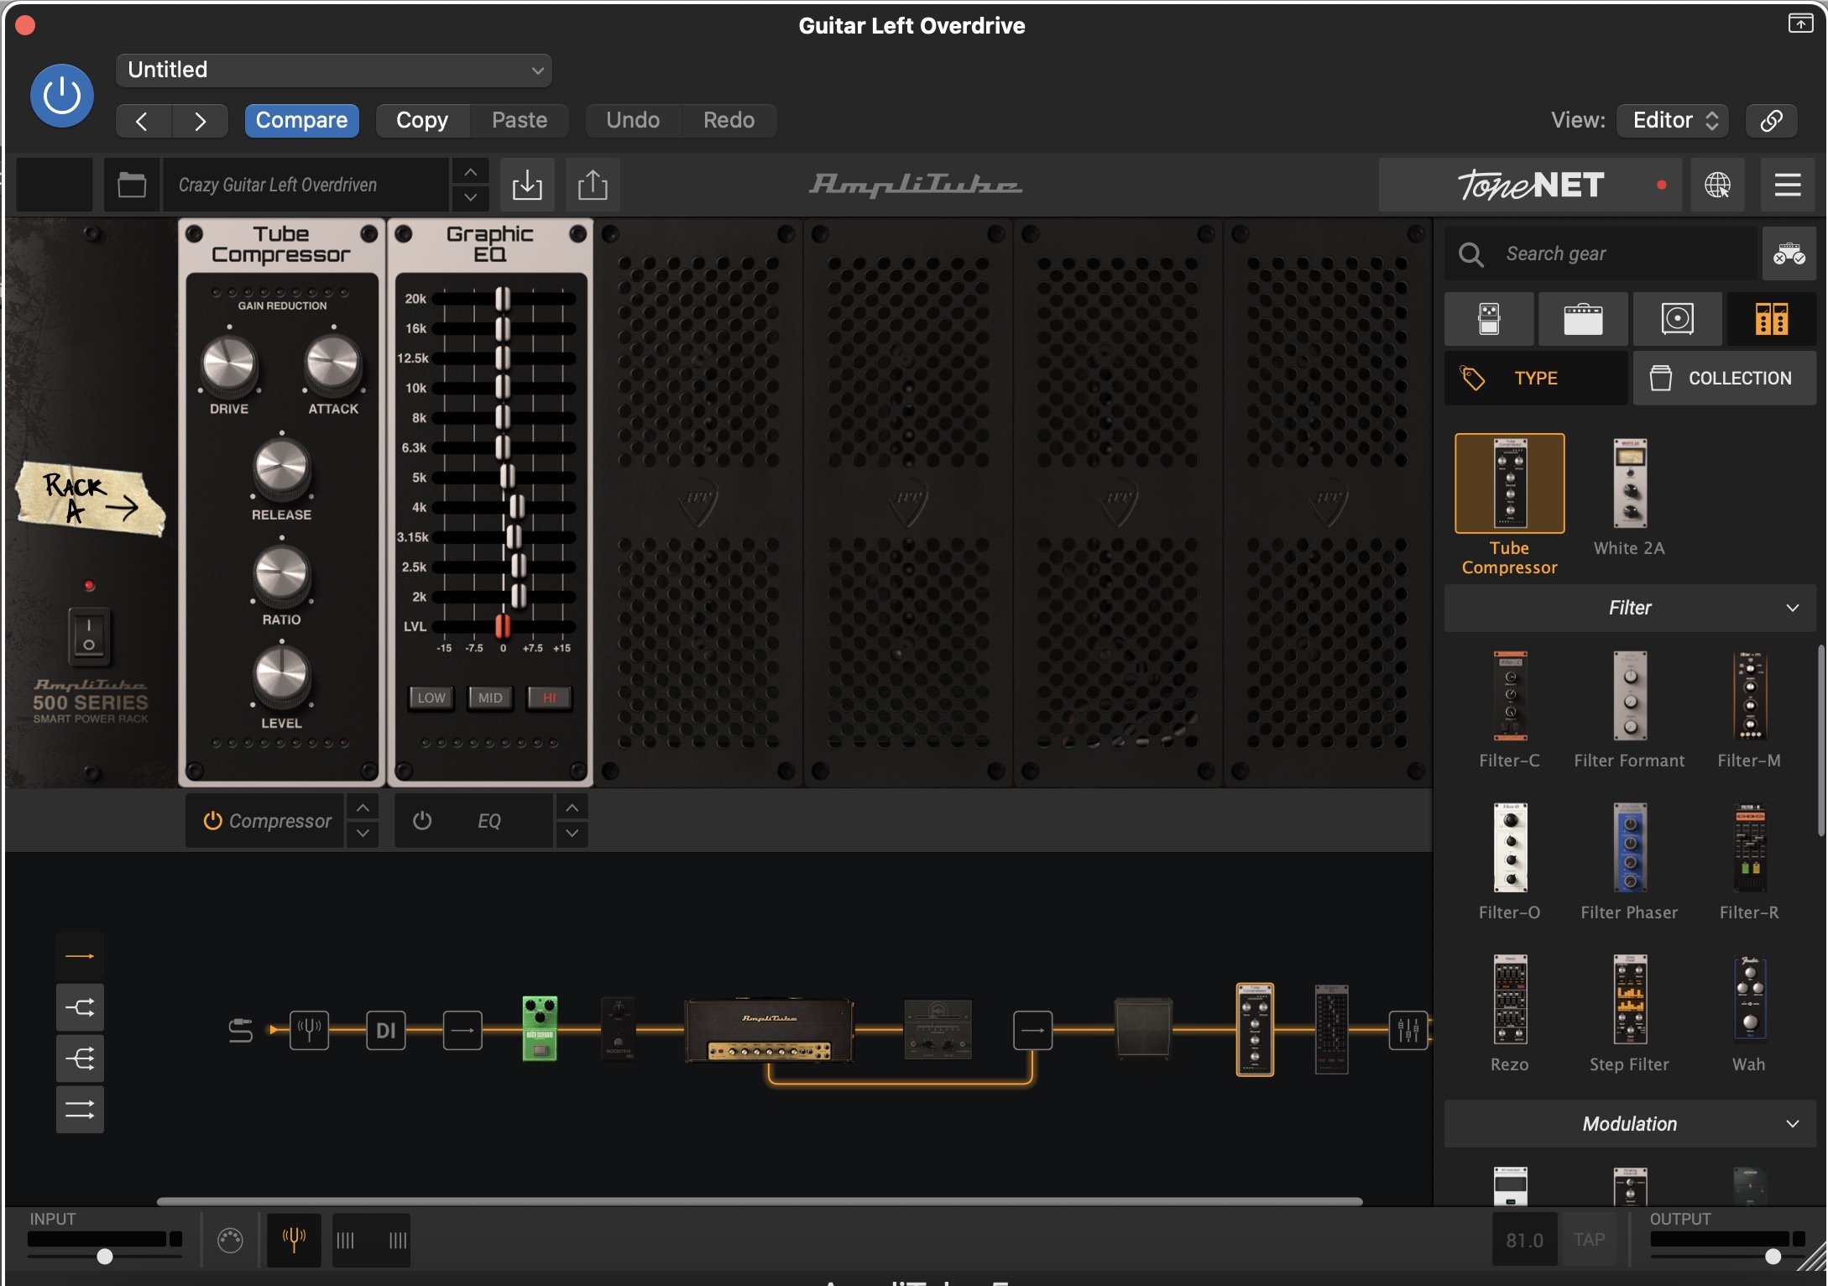Image resolution: width=1828 pixels, height=1286 pixels.
Task: Click the globe web icon
Action: (x=1717, y=185)
